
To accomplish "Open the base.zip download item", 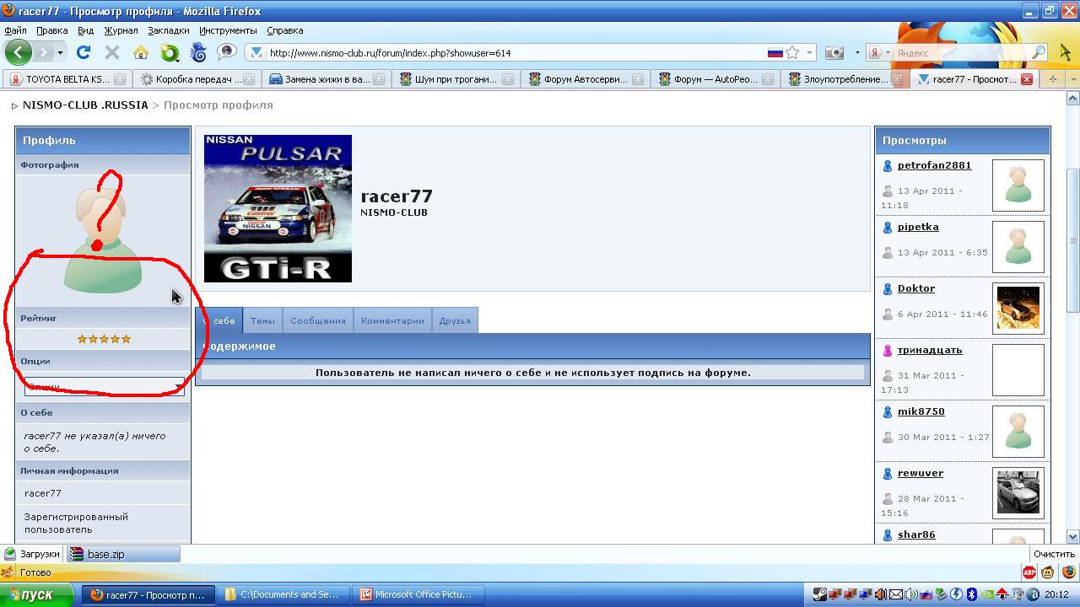I will point(124,554).
